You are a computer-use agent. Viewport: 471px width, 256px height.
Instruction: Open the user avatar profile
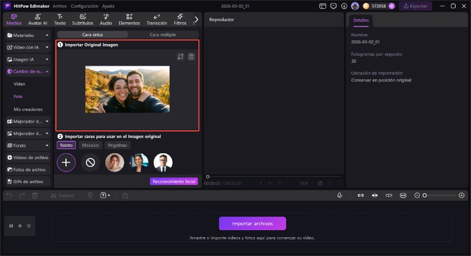tap(355, 6)
